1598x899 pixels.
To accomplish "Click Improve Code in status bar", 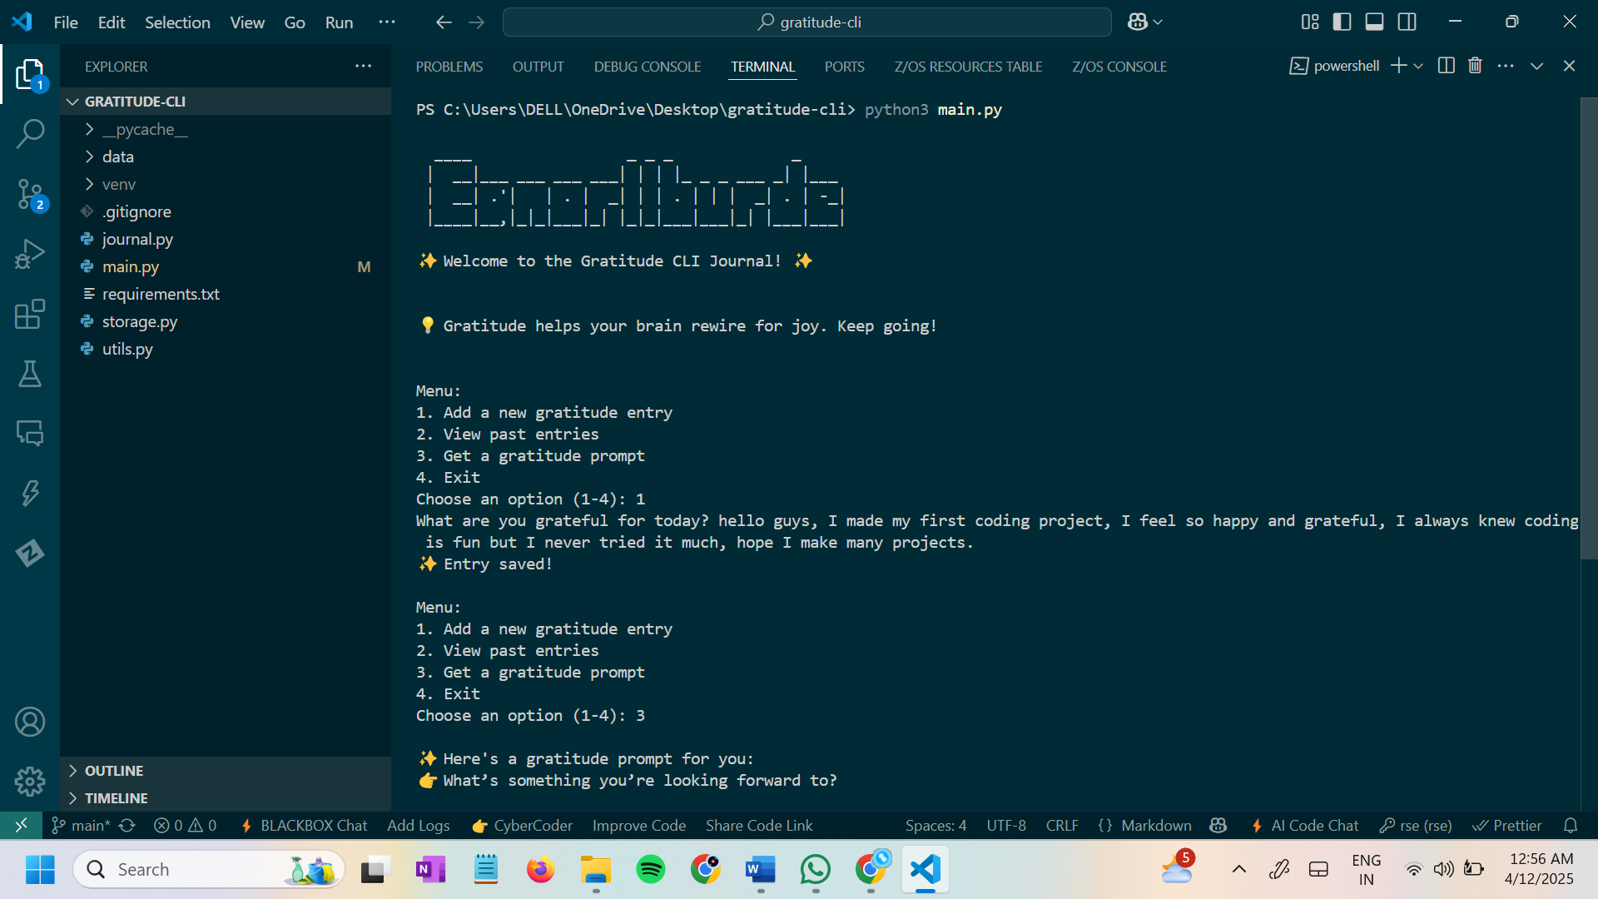I will (x=638, y=826).
